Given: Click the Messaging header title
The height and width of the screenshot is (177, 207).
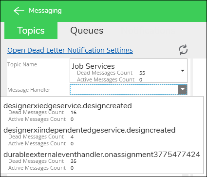Looking at the screenshot, I should [45, 11].
